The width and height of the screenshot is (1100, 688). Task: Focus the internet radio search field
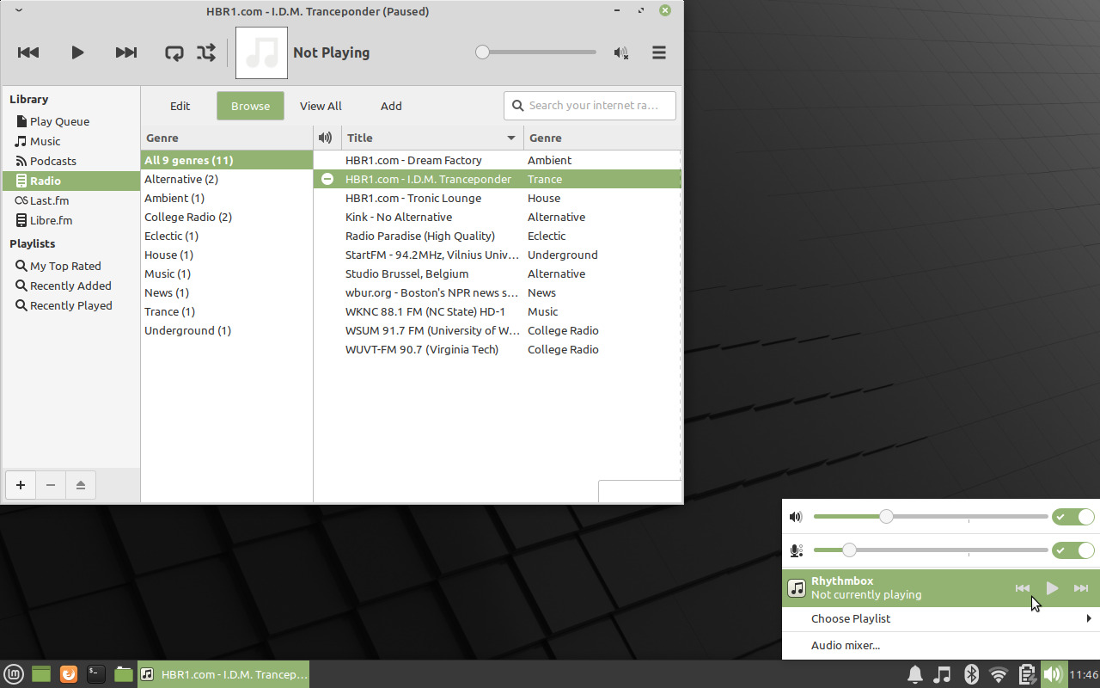point(590,106)
